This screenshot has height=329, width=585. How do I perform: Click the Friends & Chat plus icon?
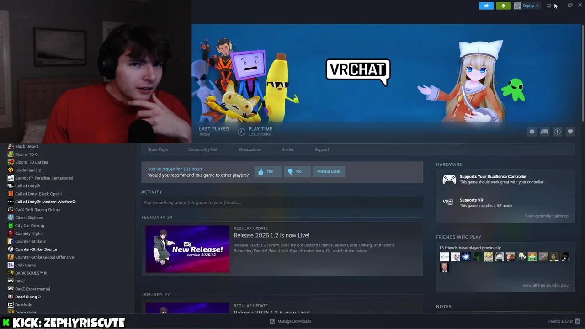pyautogui.click(x=578, y=321)
